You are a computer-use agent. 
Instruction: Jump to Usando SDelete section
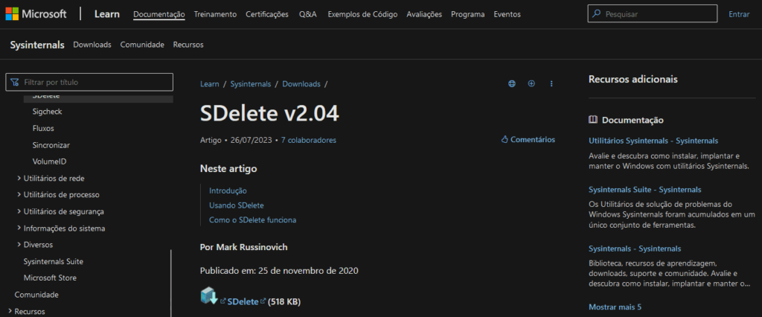[x=237, y=205]
